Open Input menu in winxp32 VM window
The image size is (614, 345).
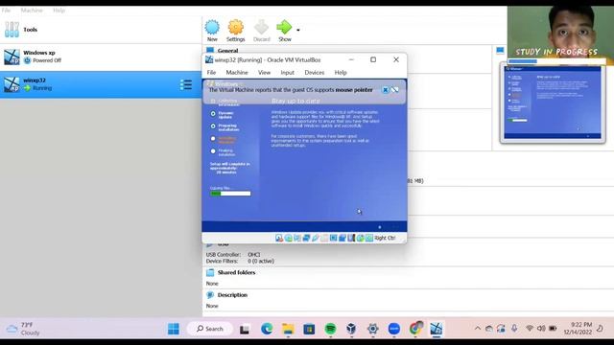[287, 73]
